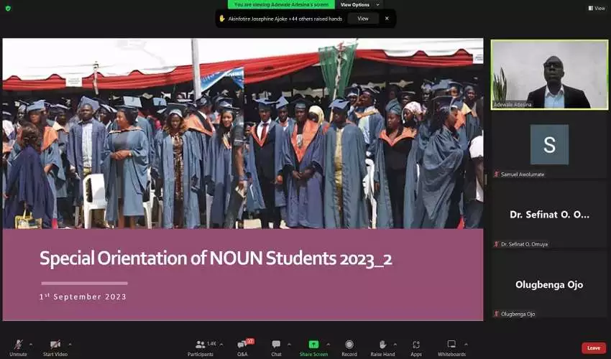Click the 'You are viewing Adewale Adesina's screen' banner
611x359 pixels.
click(x=281, y=5)
